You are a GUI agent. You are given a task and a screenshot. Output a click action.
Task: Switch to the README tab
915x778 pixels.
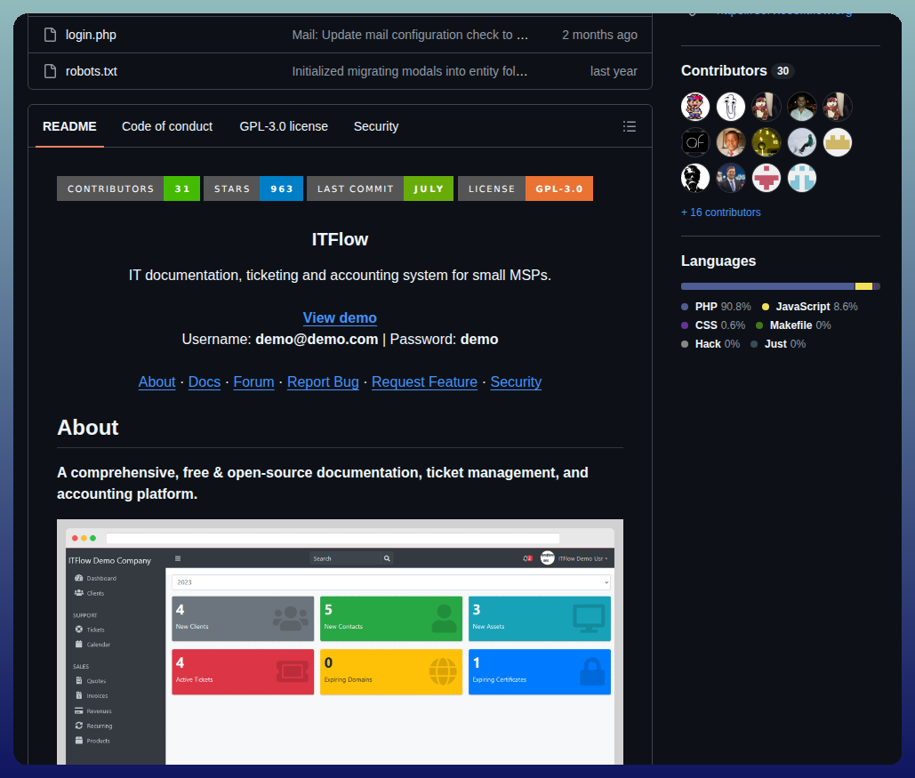point(69,126)
